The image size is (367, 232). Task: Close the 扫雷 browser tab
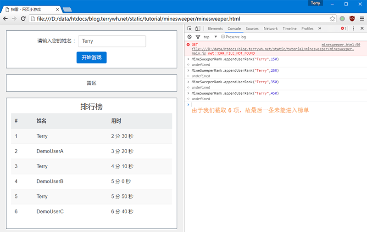tap(57, 10)
